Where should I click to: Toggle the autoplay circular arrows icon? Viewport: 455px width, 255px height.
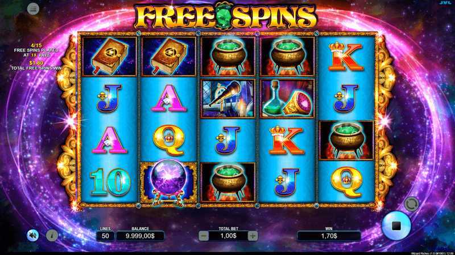coord(411,204)
